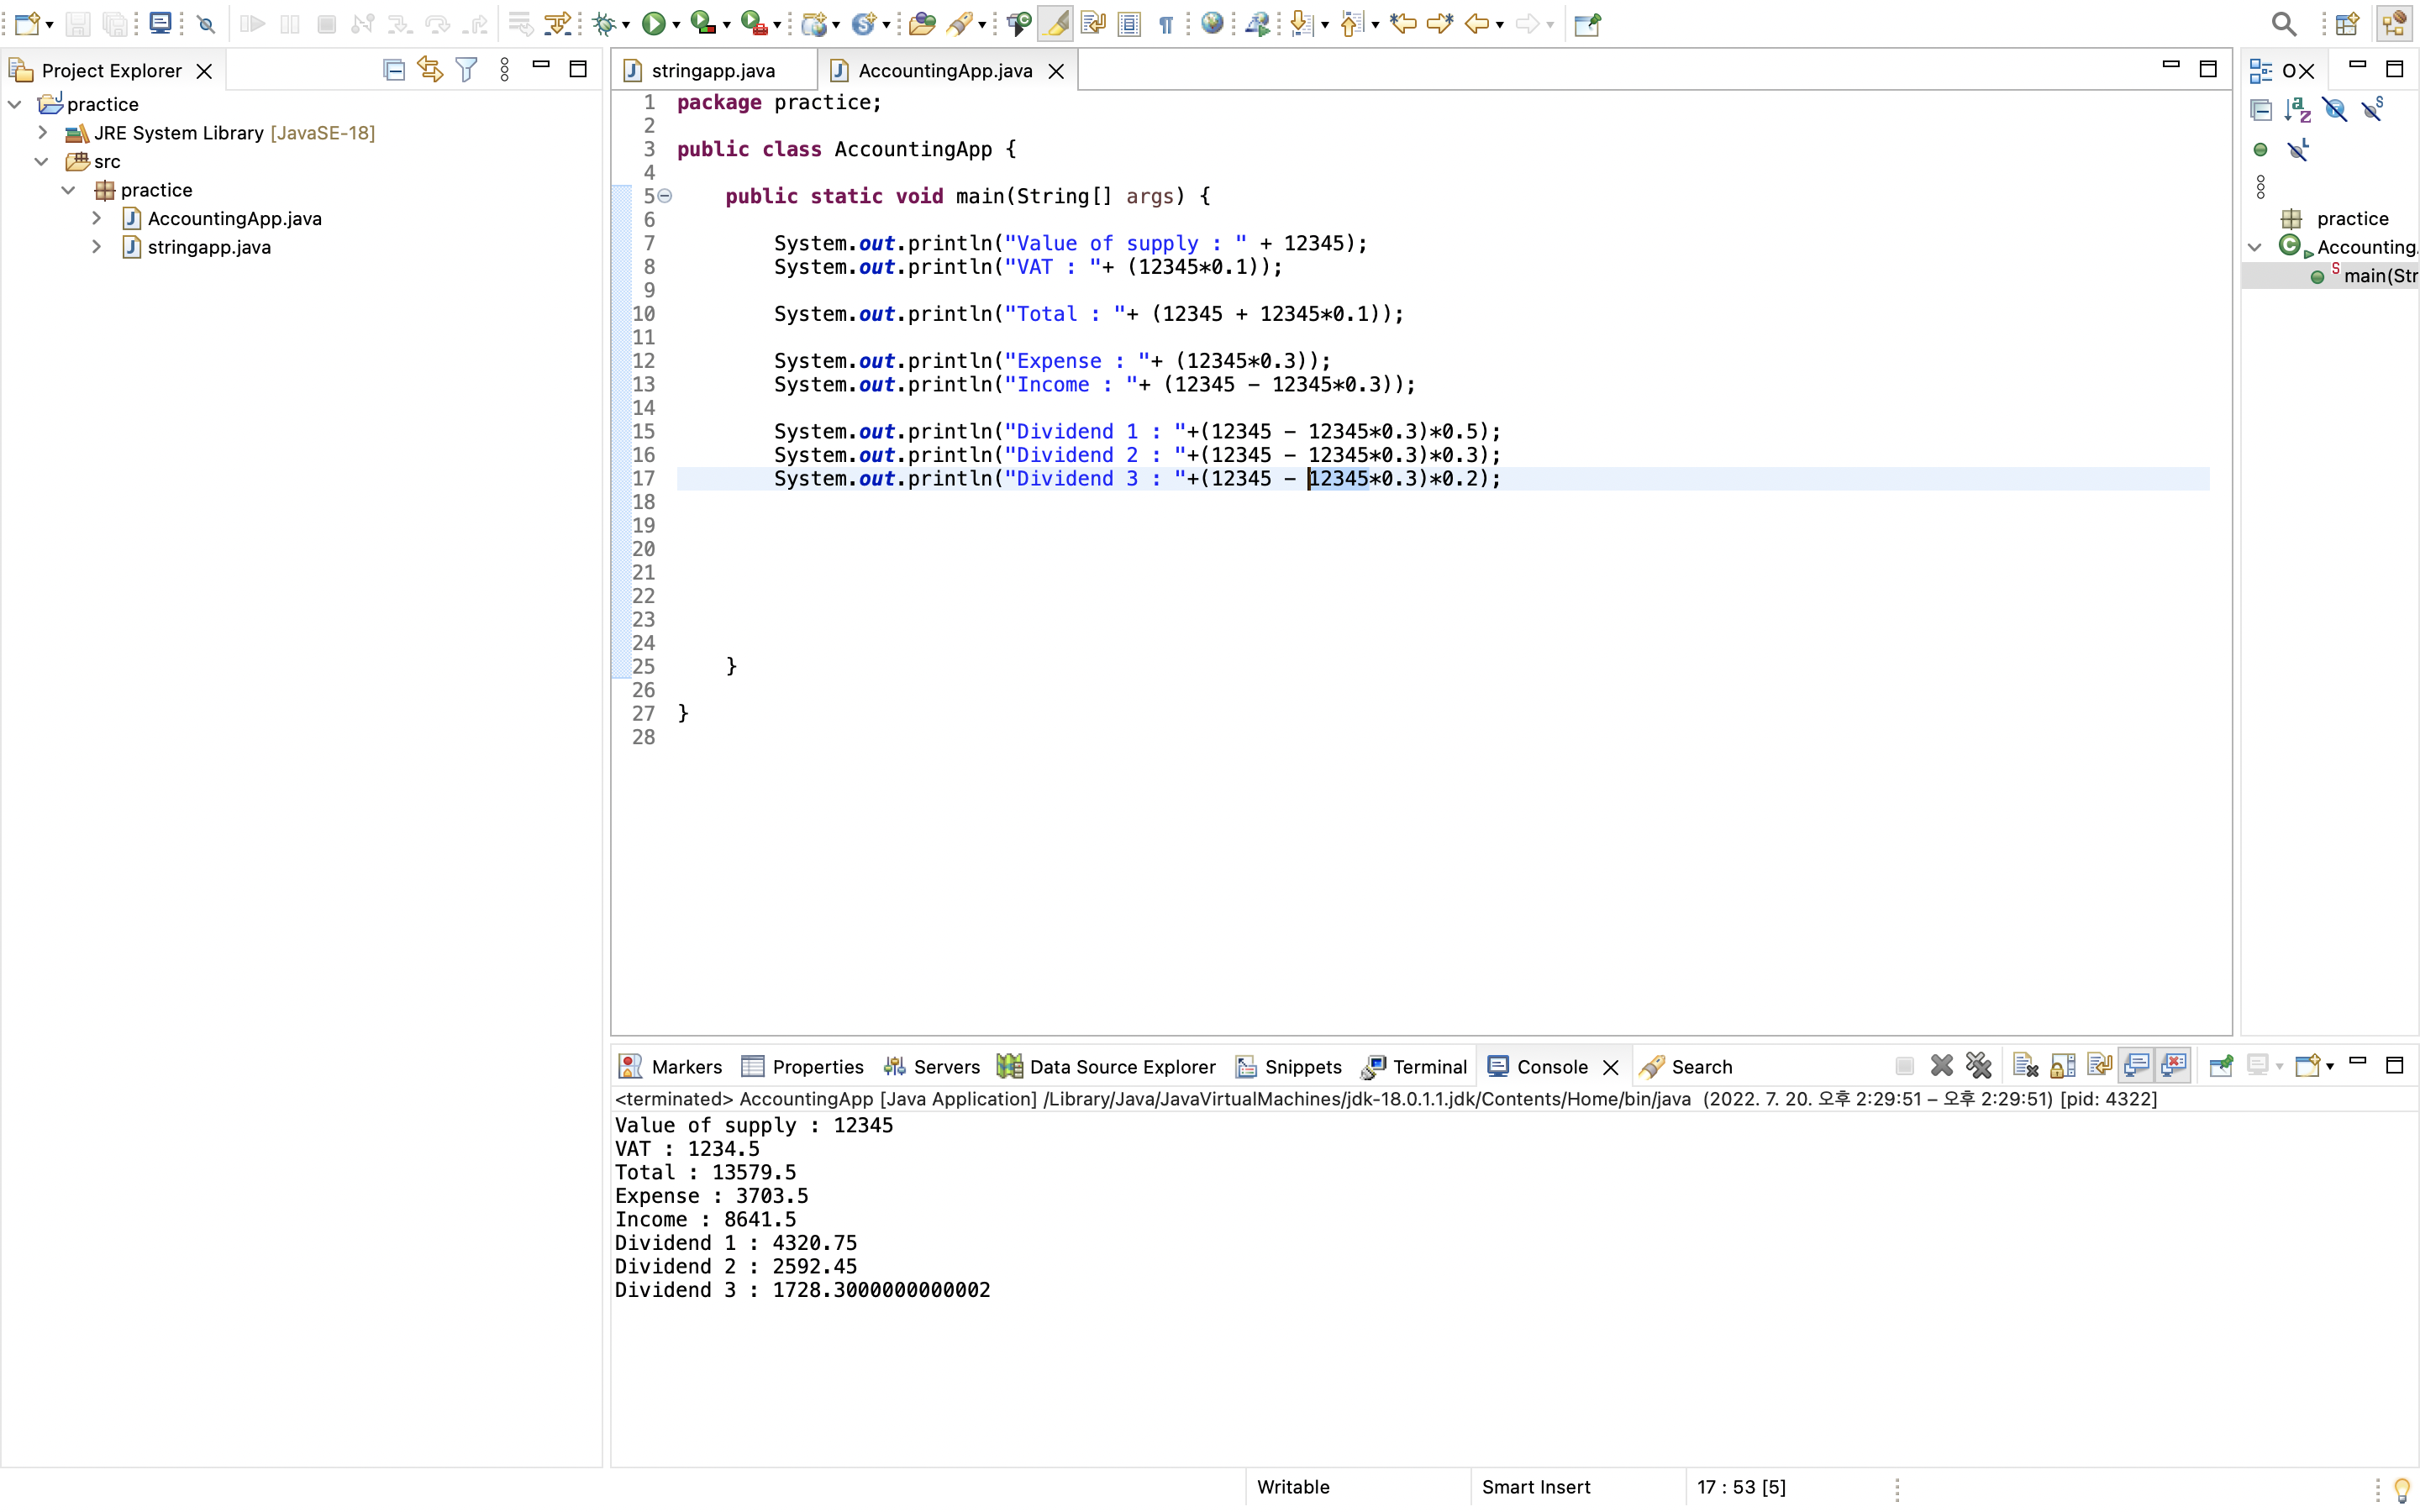Click the green Run button in toolbar

[x=653, y=24]
